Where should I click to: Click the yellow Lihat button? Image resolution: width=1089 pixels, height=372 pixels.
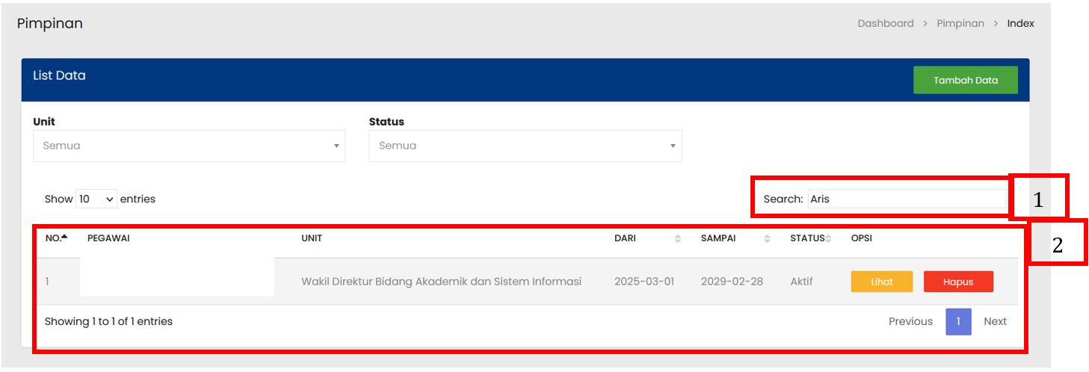pos(881,282)
